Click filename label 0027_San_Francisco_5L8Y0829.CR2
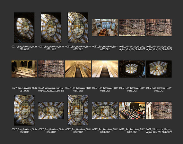The height and width of the screenshot is (144, 183). click(x=132, y=131)
